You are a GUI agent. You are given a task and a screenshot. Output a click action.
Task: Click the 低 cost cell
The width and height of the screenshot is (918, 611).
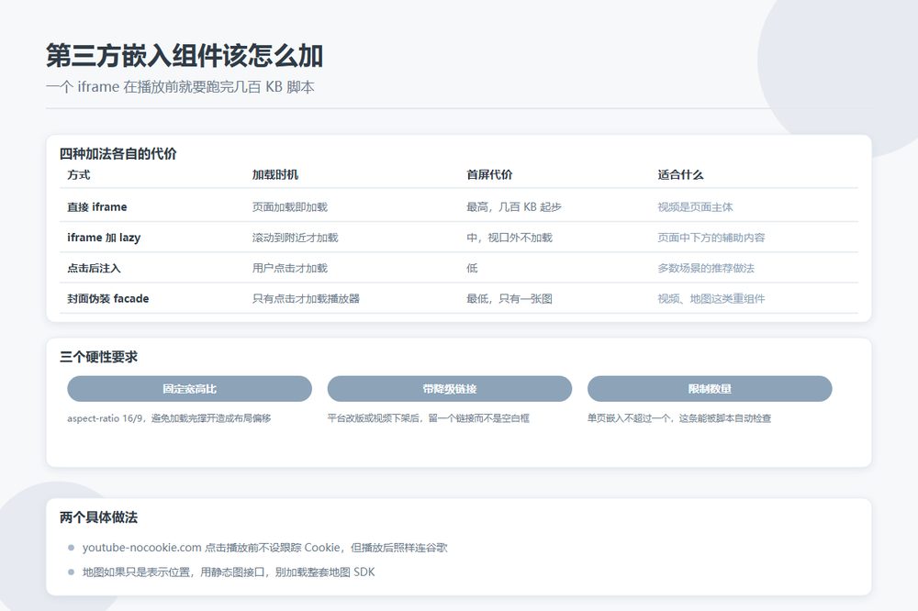point(472,268)
